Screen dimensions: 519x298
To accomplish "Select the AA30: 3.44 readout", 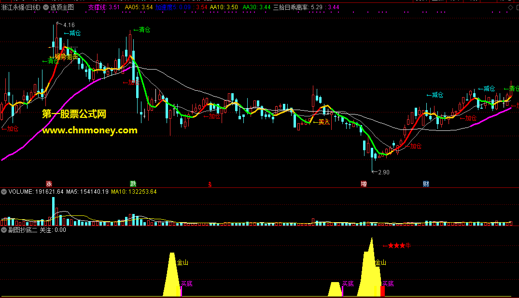I will coord(256,7).
